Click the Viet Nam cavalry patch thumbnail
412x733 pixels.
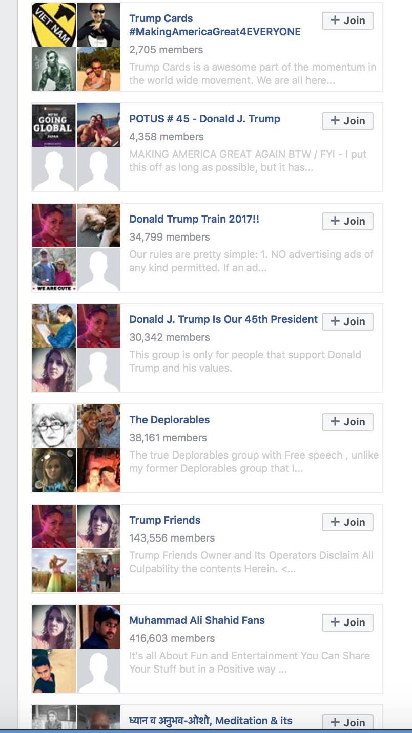point(54,25)
